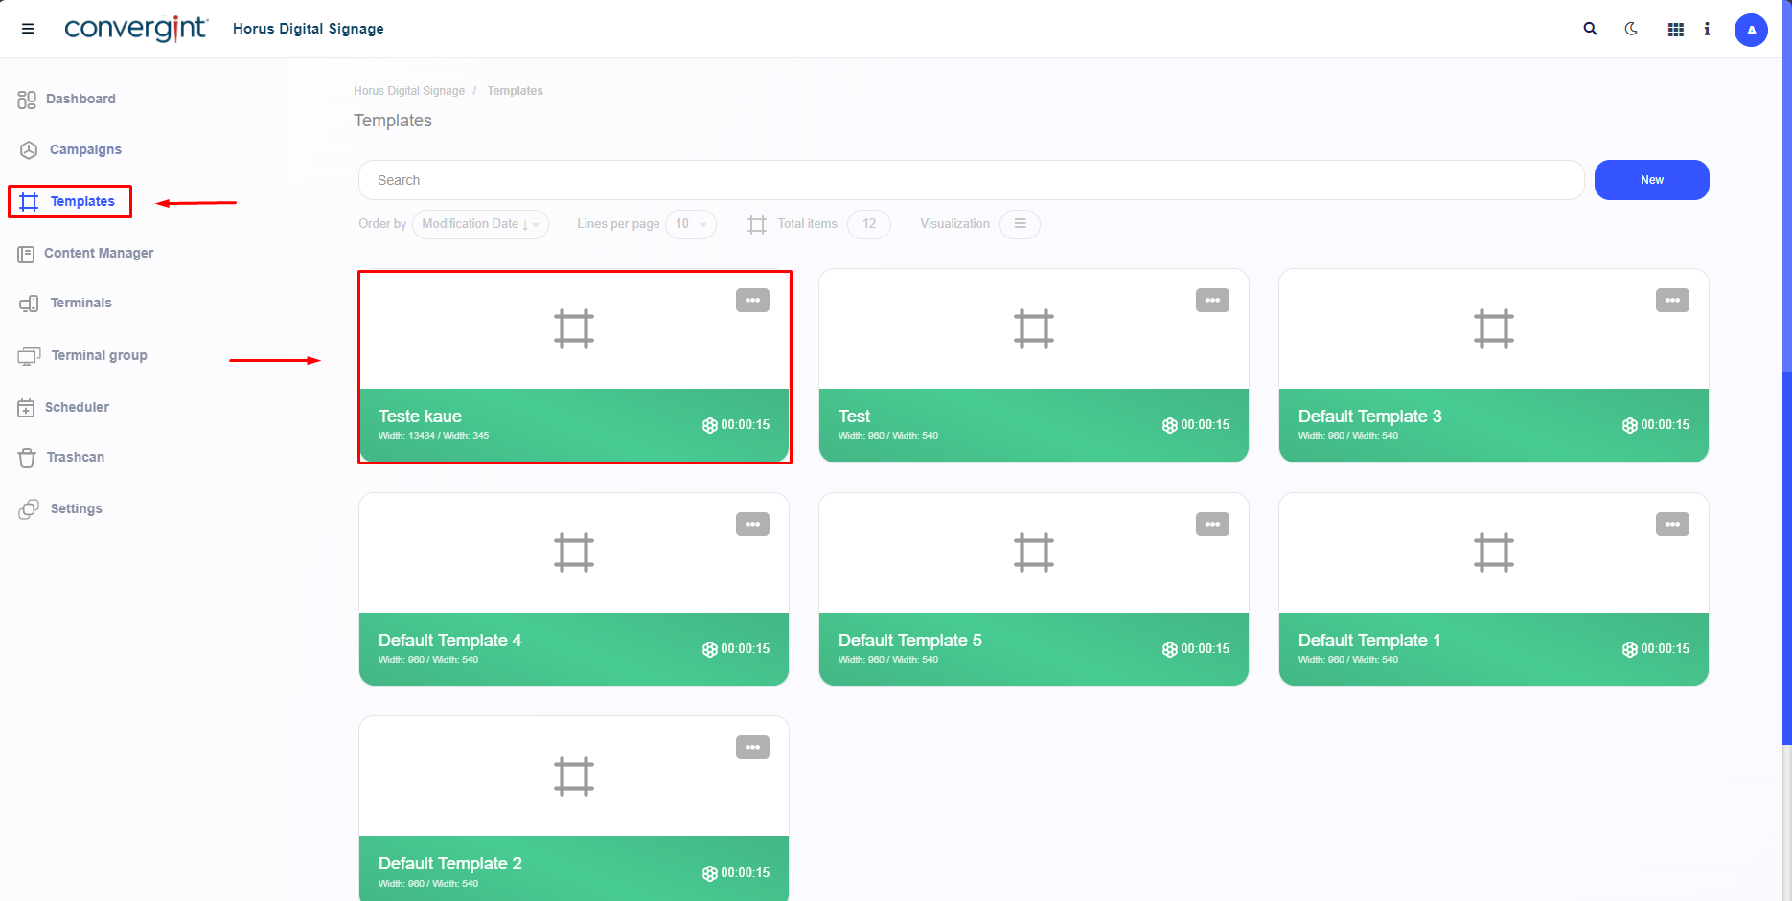Click the search magnifier icon in header
The height and width of the screenshot is (901, 1792).
pyautogui.click(x=1590, y=29)
